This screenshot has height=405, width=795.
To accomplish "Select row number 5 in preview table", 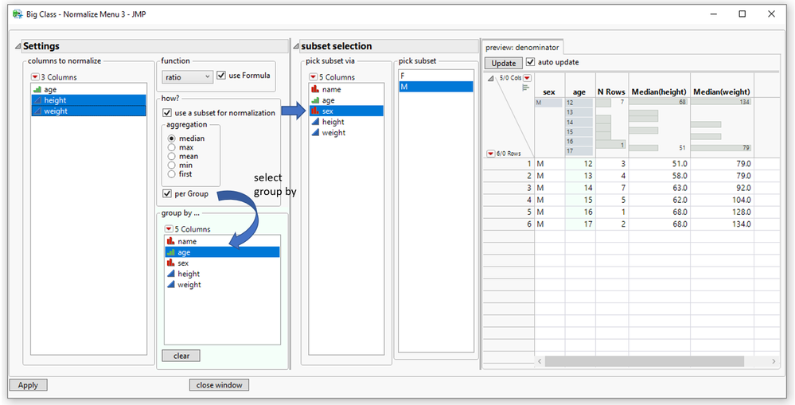I will point(509,212).
